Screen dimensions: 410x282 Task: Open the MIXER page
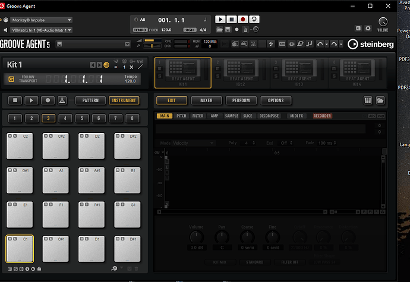coord(206,100)
